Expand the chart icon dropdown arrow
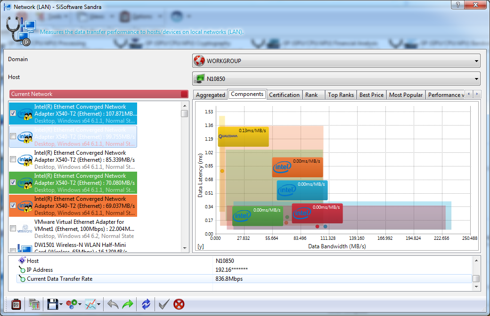The width and height of the screenshot is (490, 316). coord(99,304)
